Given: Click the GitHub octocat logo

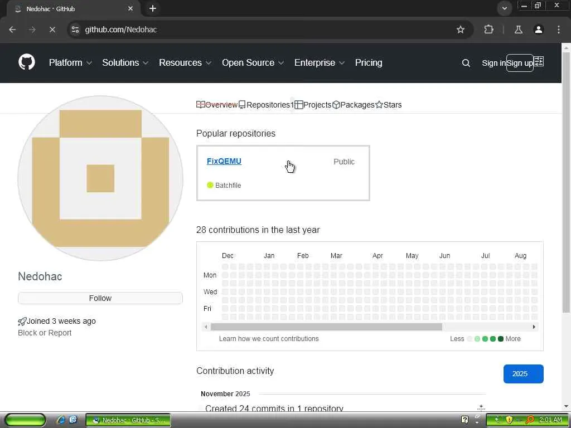Looking at the screenshot, I should pyautogui.click(x=27, y=62).
